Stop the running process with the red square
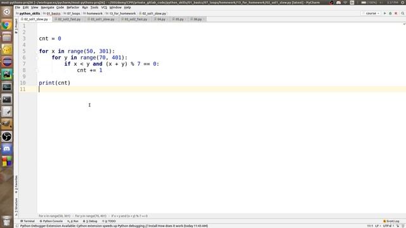Screen dimensions: 406x228 click(x=396, y=13)
